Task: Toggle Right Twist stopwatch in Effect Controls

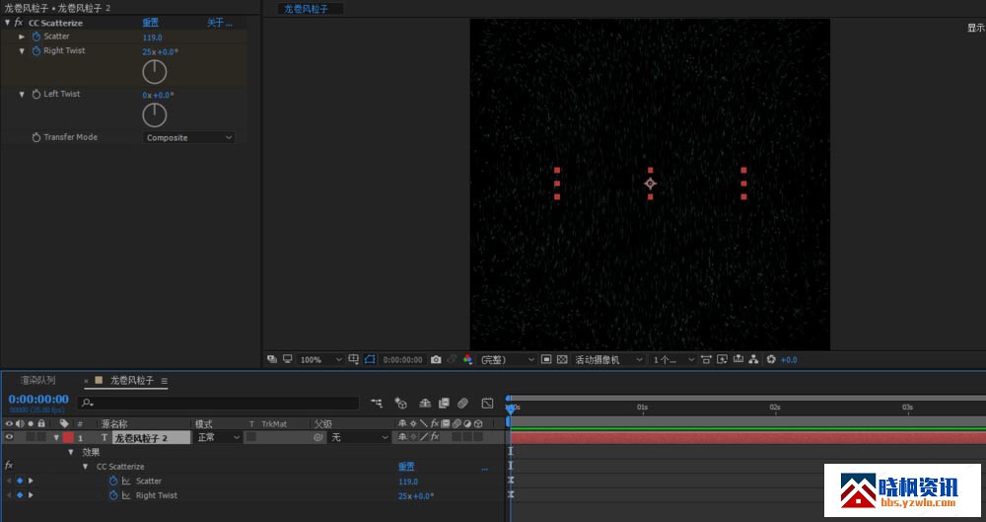Action: pos(35,51)
